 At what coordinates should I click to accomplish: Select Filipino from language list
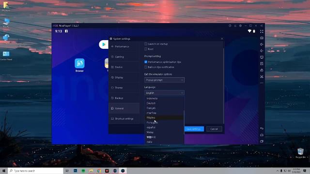164,117
